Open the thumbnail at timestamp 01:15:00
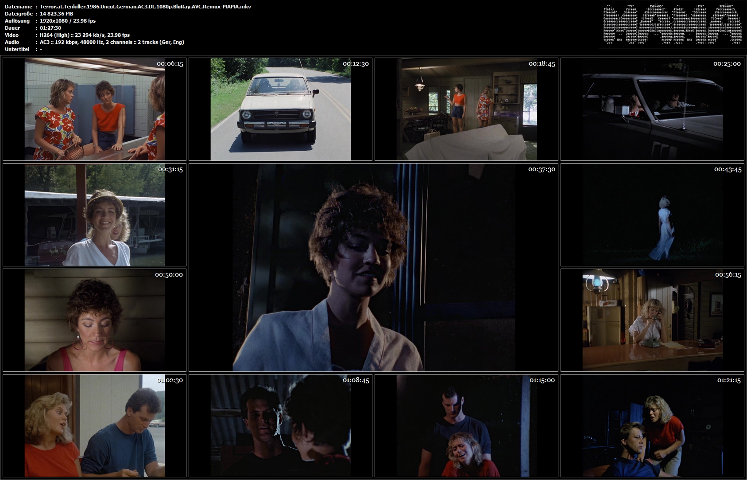 [466, 425]
